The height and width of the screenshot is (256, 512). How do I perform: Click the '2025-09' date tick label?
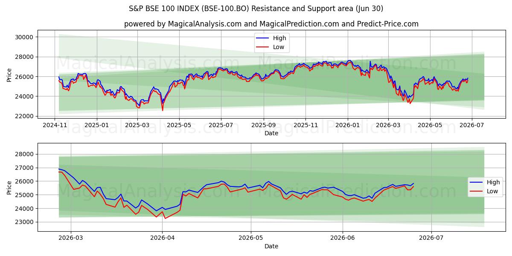(x=264, y=125)
